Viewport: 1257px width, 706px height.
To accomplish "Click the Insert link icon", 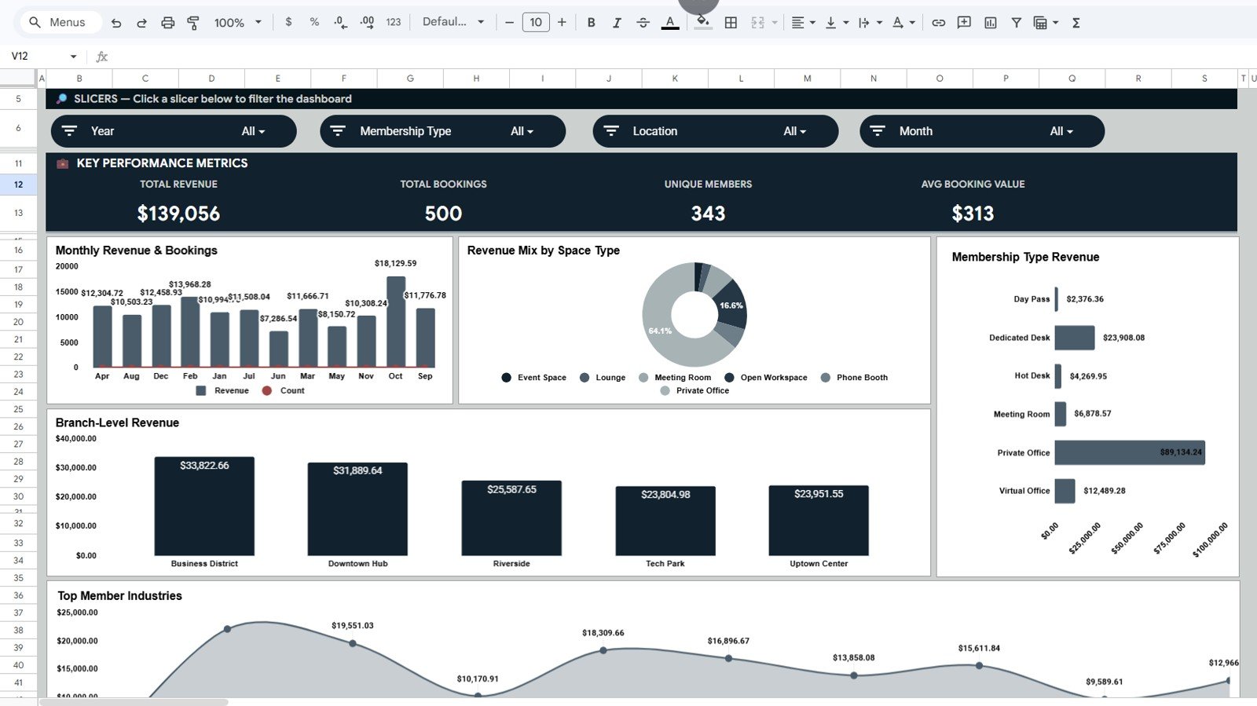I will tap(938, 22).
